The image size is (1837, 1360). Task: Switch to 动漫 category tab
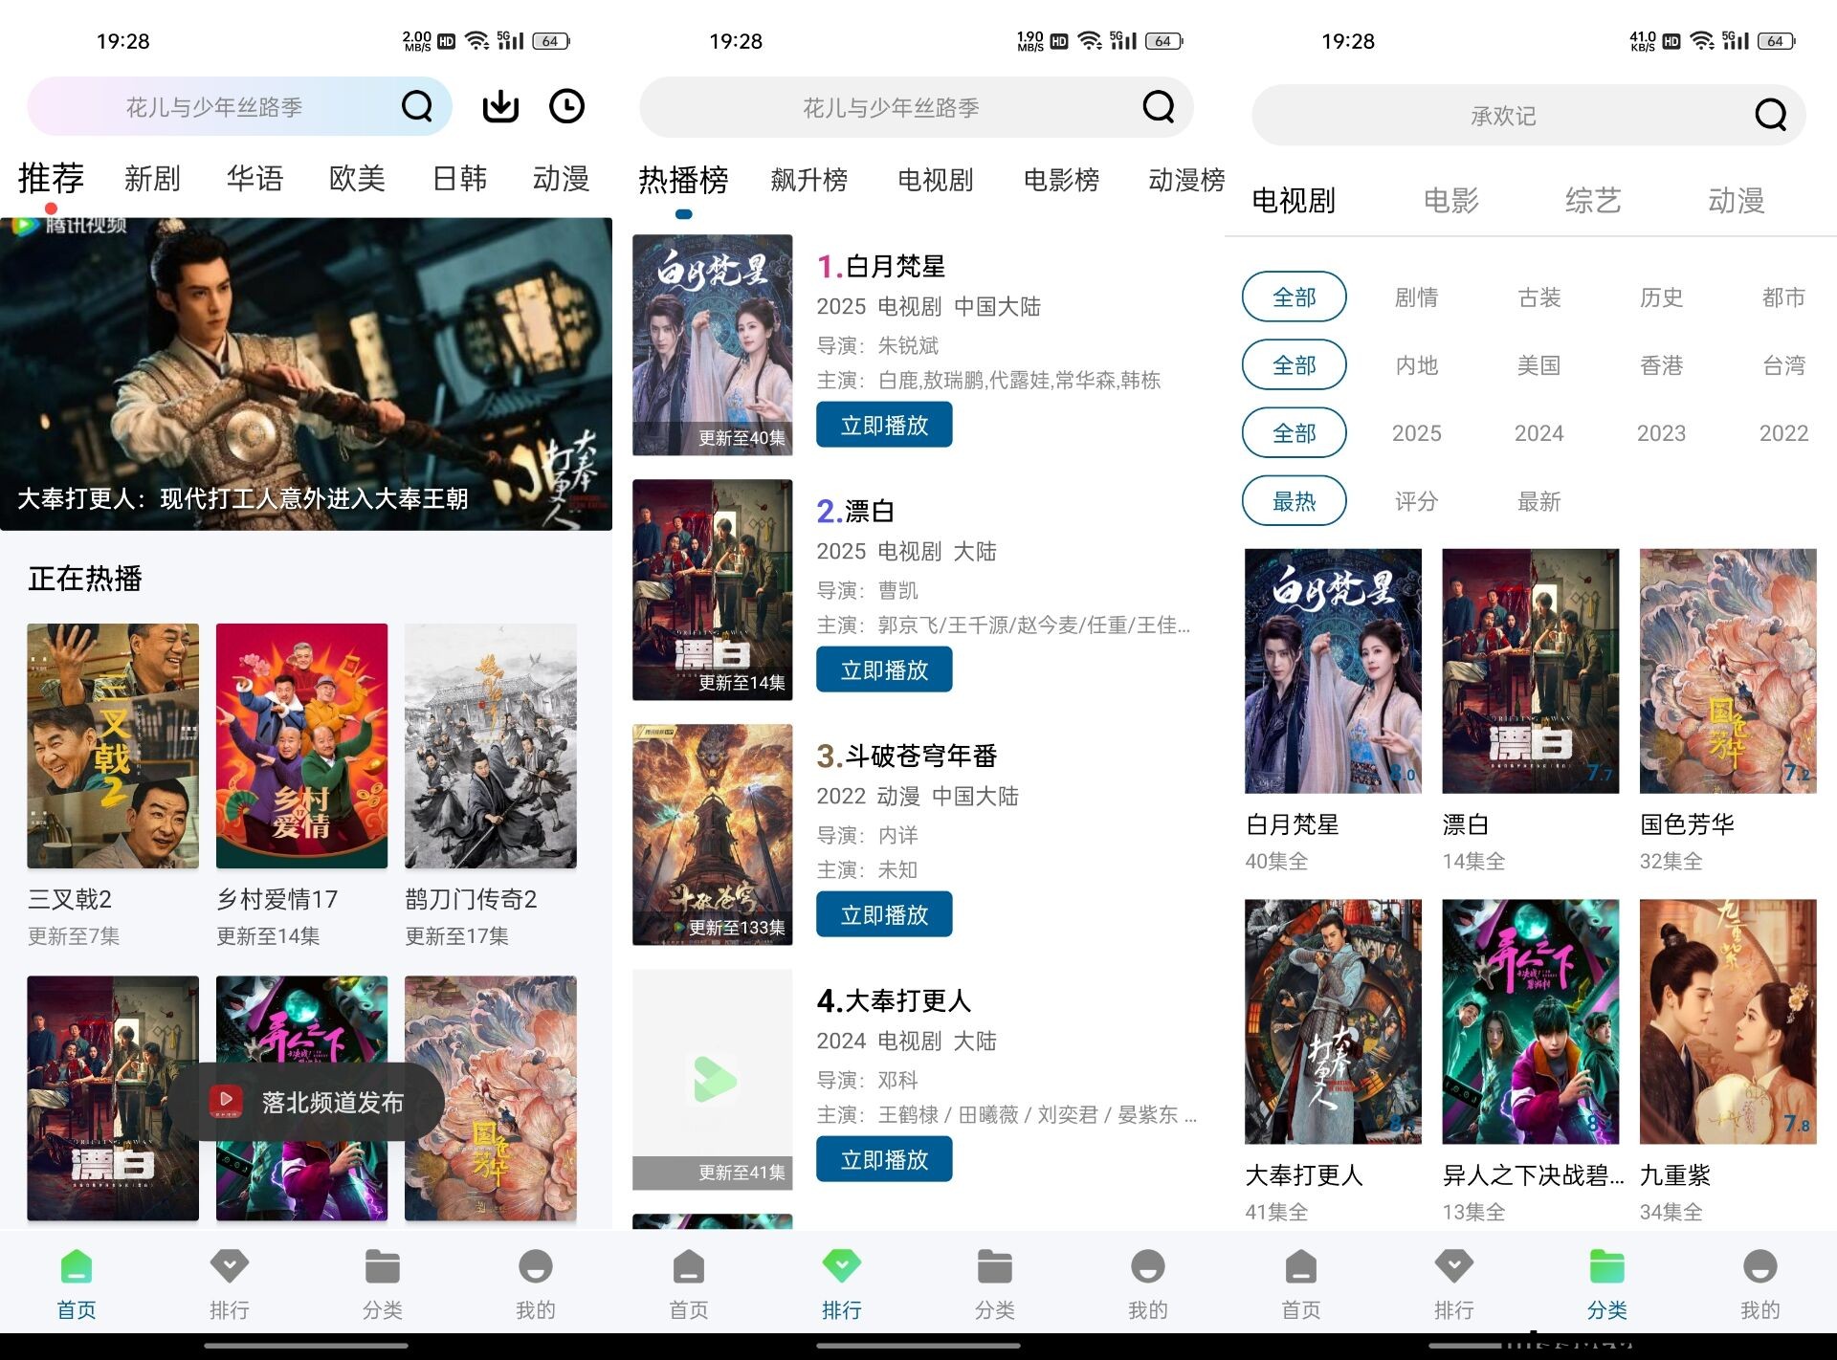1736,201
